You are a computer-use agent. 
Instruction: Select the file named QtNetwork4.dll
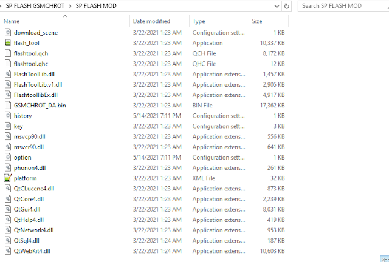[x=34, y=230]
